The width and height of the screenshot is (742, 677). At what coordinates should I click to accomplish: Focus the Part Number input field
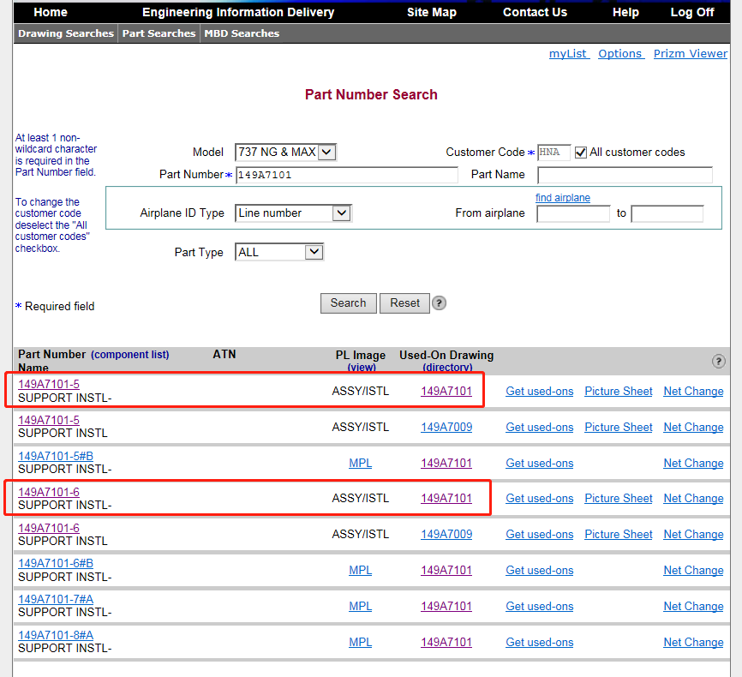tap(347, 175)
